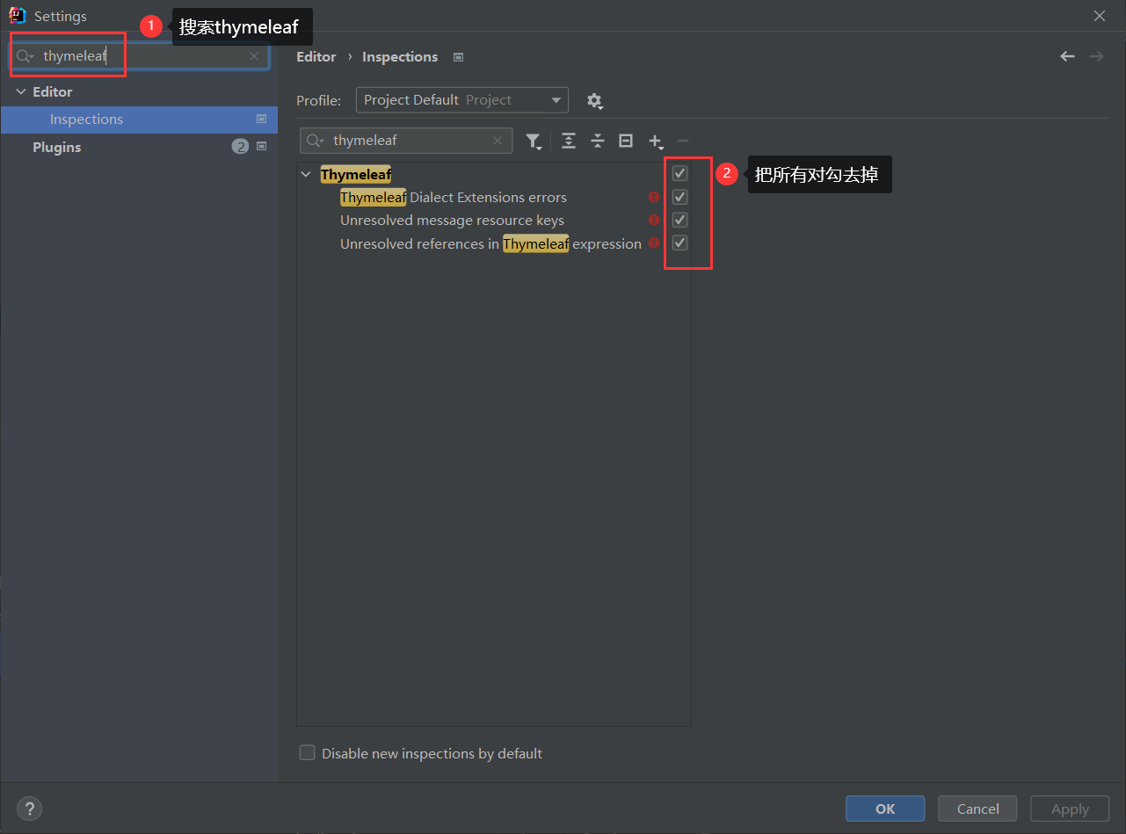Click severity icon for Unresolved message resource keys
1126x834 pixels.
[x=654, y=220]
